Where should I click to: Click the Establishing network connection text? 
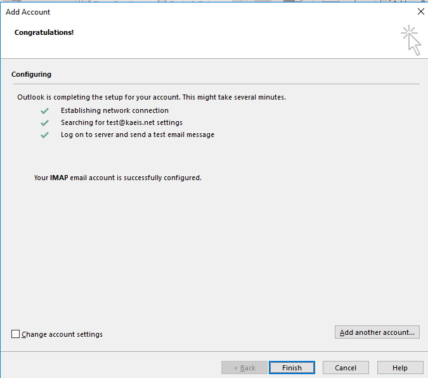114,110
